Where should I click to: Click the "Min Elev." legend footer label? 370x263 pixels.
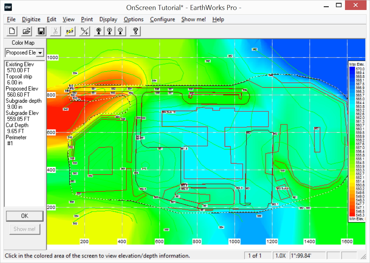(357, 219)
